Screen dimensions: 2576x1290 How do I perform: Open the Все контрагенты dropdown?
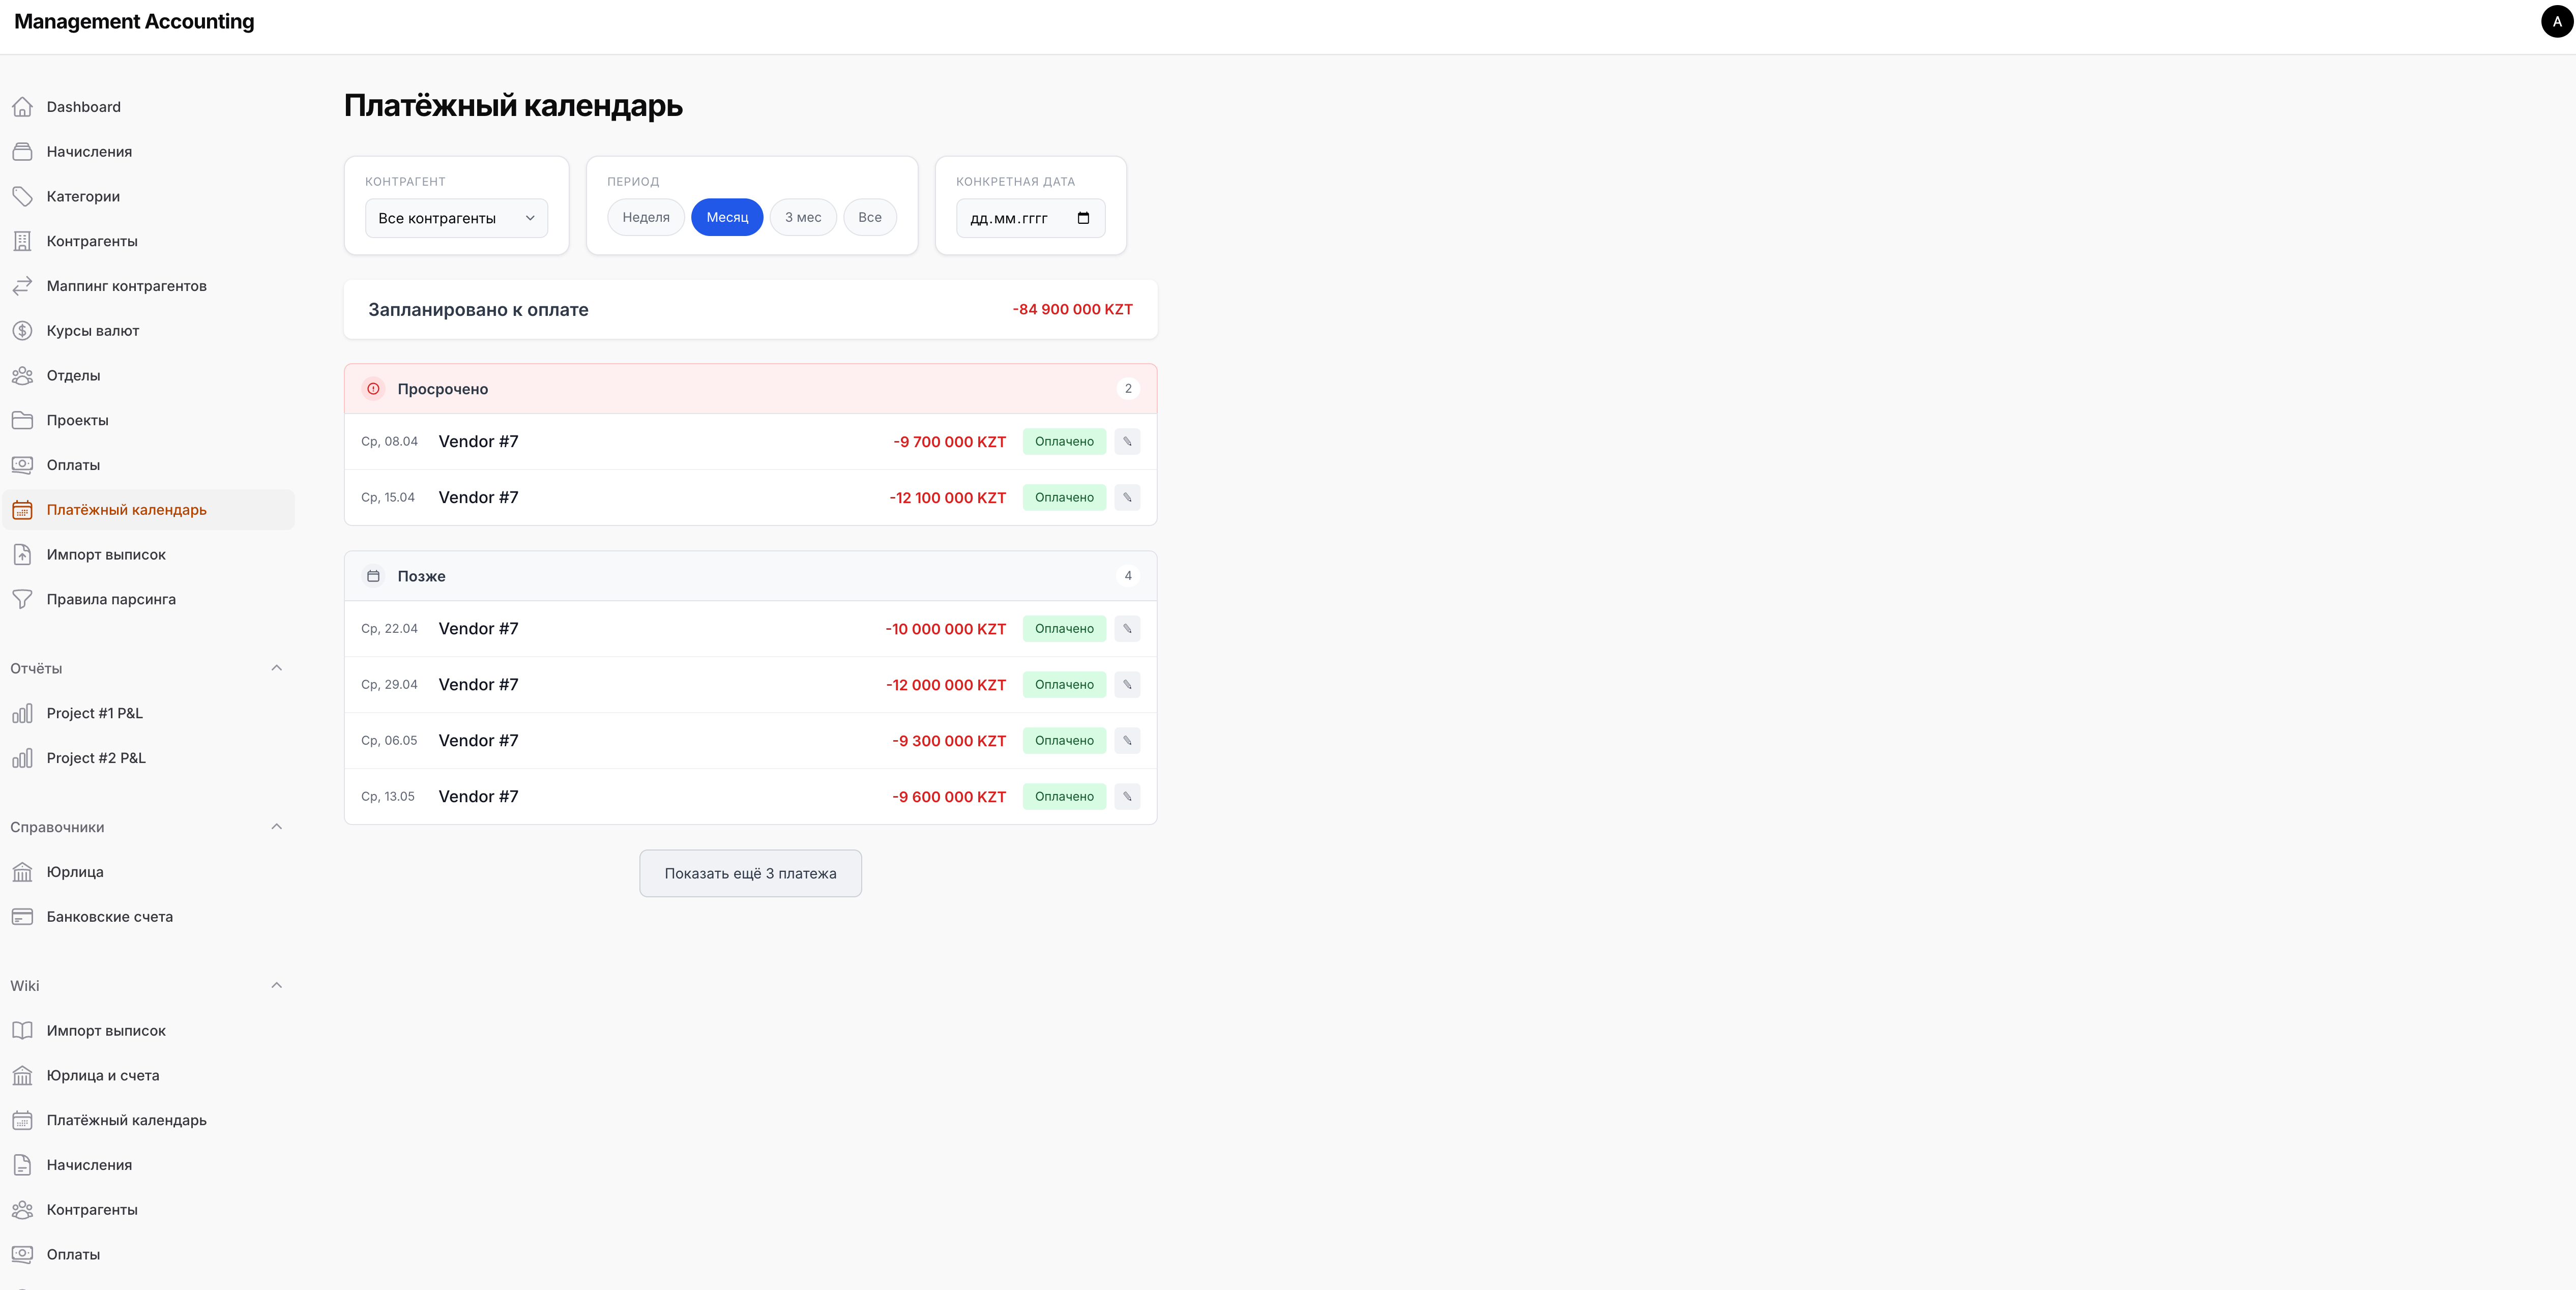click(456, 219)
